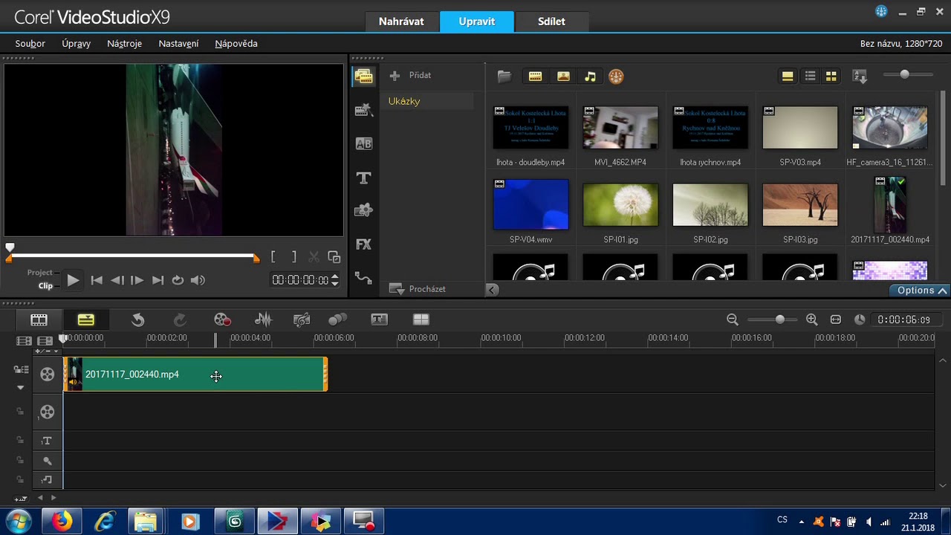Screen dimensions: 951x535
Task: Toggle hide titles view in library
Action: [x=788, y=76]
